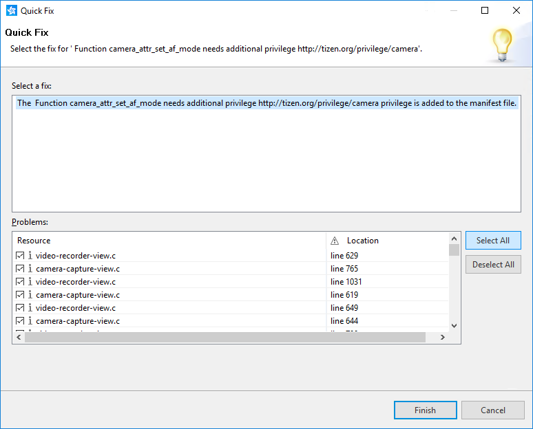Toggle checkbox for camera-capture-view.c line 619
The image size is (533, 429).
(x=20, y=295)
